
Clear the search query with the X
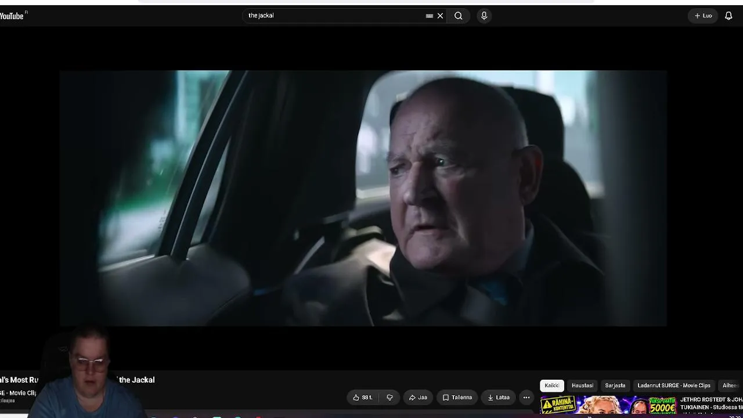(440, 16)
